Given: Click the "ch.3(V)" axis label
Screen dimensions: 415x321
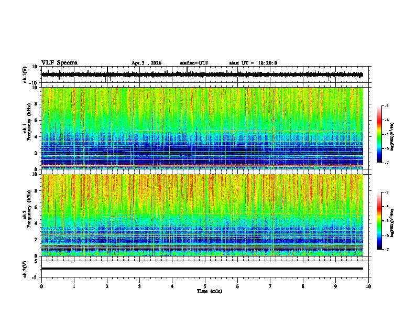Looking at the screenshot, I should point(25,269).
